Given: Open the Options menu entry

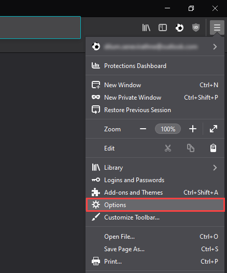Looking at the screenshot, I should 155,204.
